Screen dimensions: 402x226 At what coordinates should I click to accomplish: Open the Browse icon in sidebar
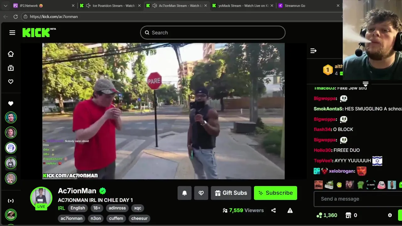click(11, 68)
